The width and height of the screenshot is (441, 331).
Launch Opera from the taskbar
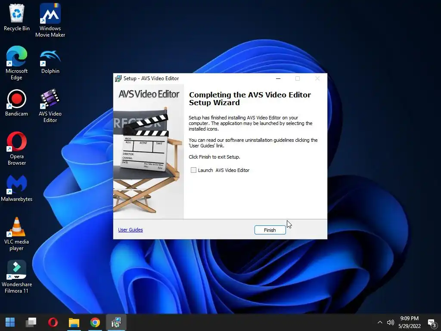pyautogui.click(x=53, y=322)
